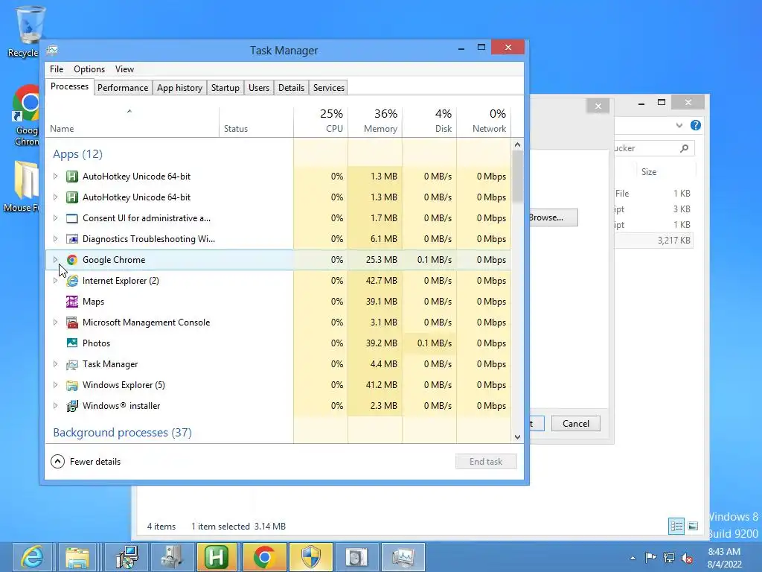Open Internet Explorer from the taskbar
The width and height of the screenshot is (762, 572).
pyautogui.click(x=32, y=557)
